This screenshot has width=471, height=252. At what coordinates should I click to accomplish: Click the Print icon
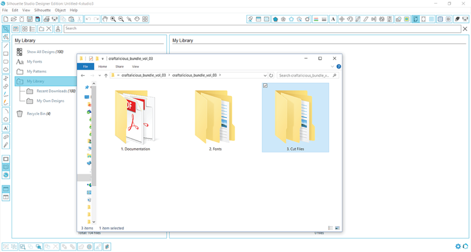click(46, 19)
